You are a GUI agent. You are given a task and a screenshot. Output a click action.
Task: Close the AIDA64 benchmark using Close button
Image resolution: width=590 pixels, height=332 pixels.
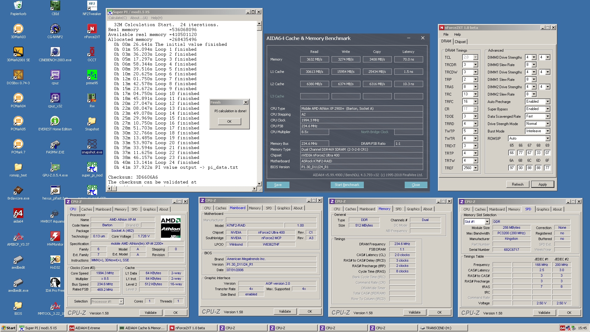pos(416,185)
